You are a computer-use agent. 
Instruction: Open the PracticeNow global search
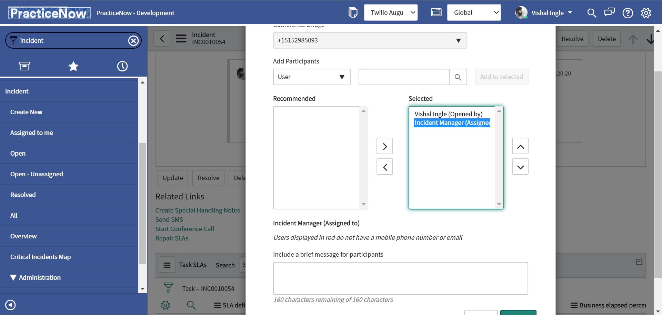(x=592, y=13)
